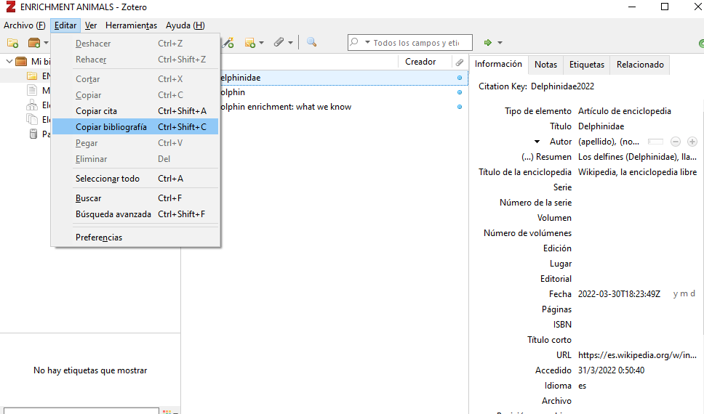704x414 pixels.
Task: Choose 'Copiar cita' from the menu
Action: click(x=135, y=111)
